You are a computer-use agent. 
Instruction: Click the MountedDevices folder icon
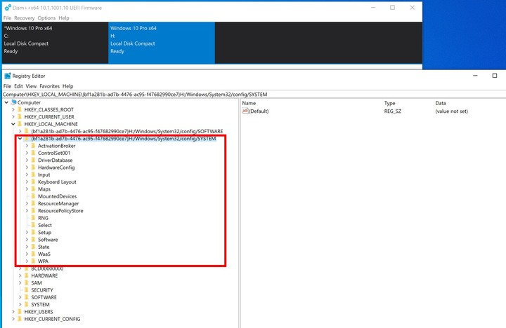pos(33,196)
